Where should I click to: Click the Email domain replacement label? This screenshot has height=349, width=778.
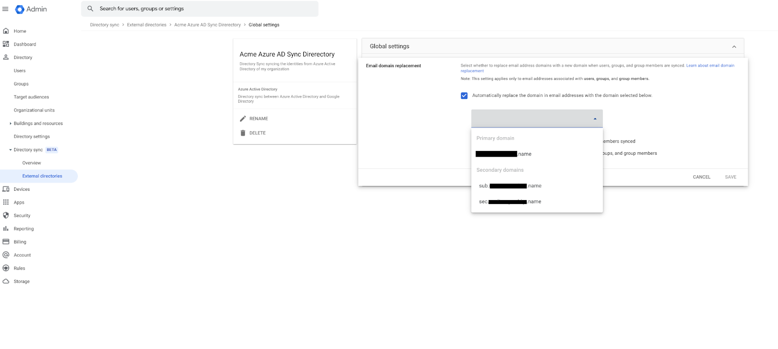point(393,66)
